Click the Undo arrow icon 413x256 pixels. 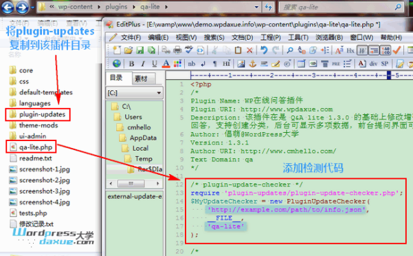(264, 50)
